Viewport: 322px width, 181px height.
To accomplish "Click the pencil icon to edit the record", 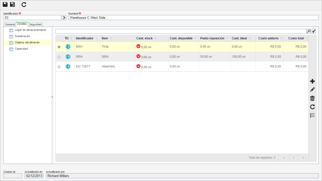I will (312, 90).
